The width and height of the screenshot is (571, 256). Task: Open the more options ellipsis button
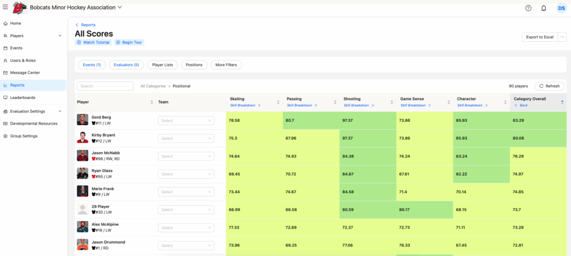click(562, 37)
